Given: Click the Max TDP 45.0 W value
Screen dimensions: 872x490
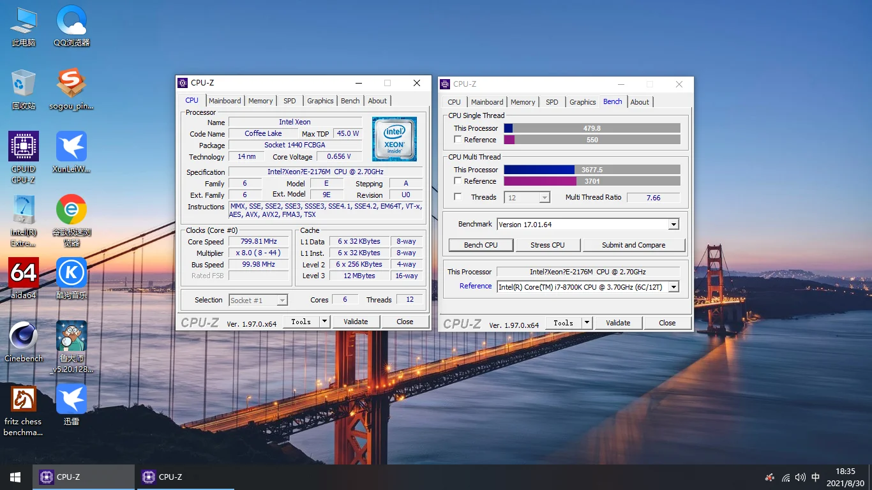Looking at the screenshot, I should (x=348, y=133).
